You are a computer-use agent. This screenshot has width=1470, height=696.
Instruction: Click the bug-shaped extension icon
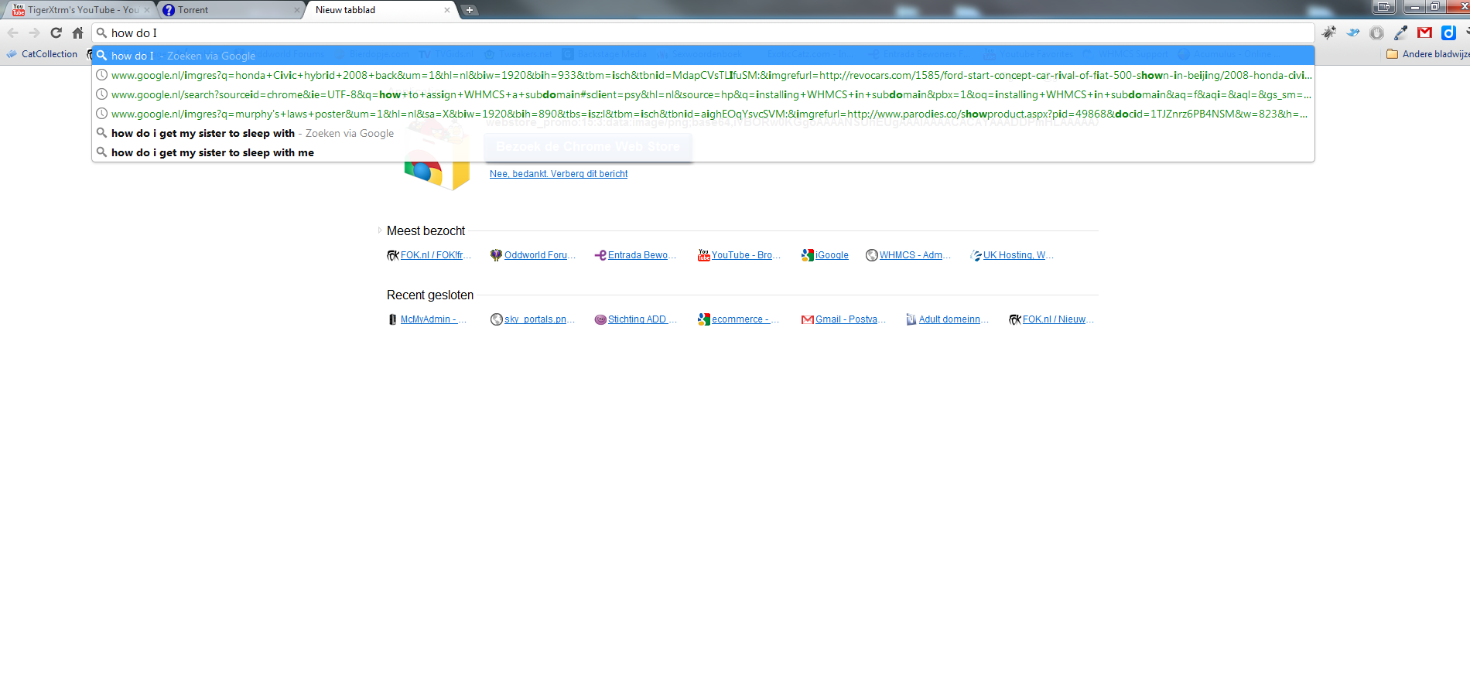[x=1329, y=32]
